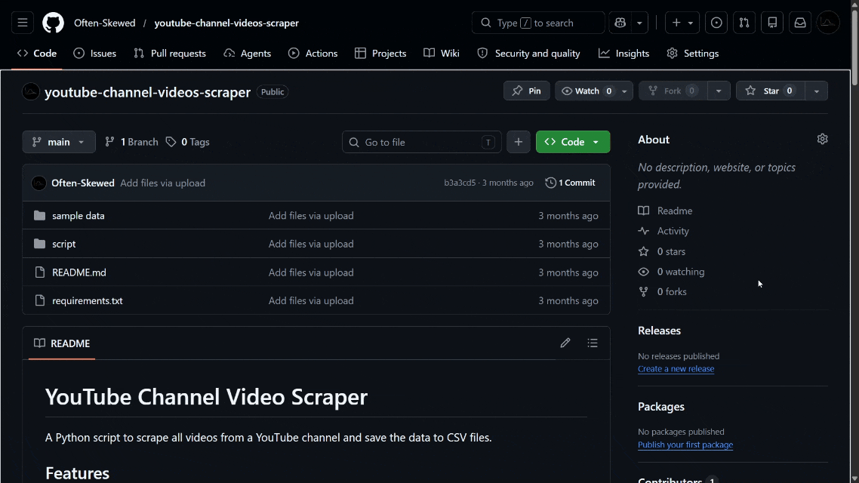This screenshot has width=859, height=483.
Task: Click the Add file plus button
Action: point(519,142)
